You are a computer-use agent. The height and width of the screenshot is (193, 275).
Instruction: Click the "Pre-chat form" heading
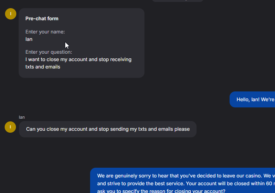[42, 19]
